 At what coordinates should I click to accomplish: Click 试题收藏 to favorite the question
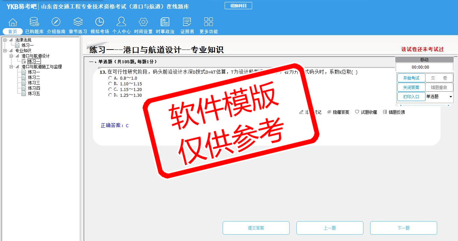click(366, 112)
